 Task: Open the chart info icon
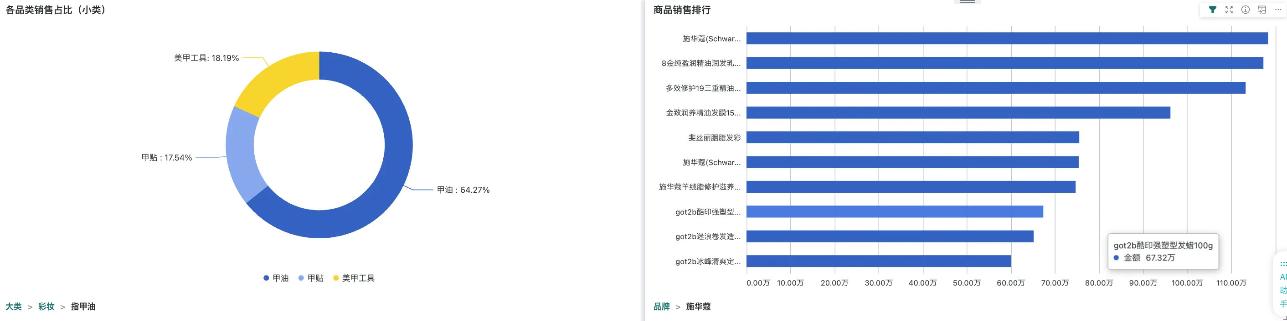click(x=1245, y=10)
